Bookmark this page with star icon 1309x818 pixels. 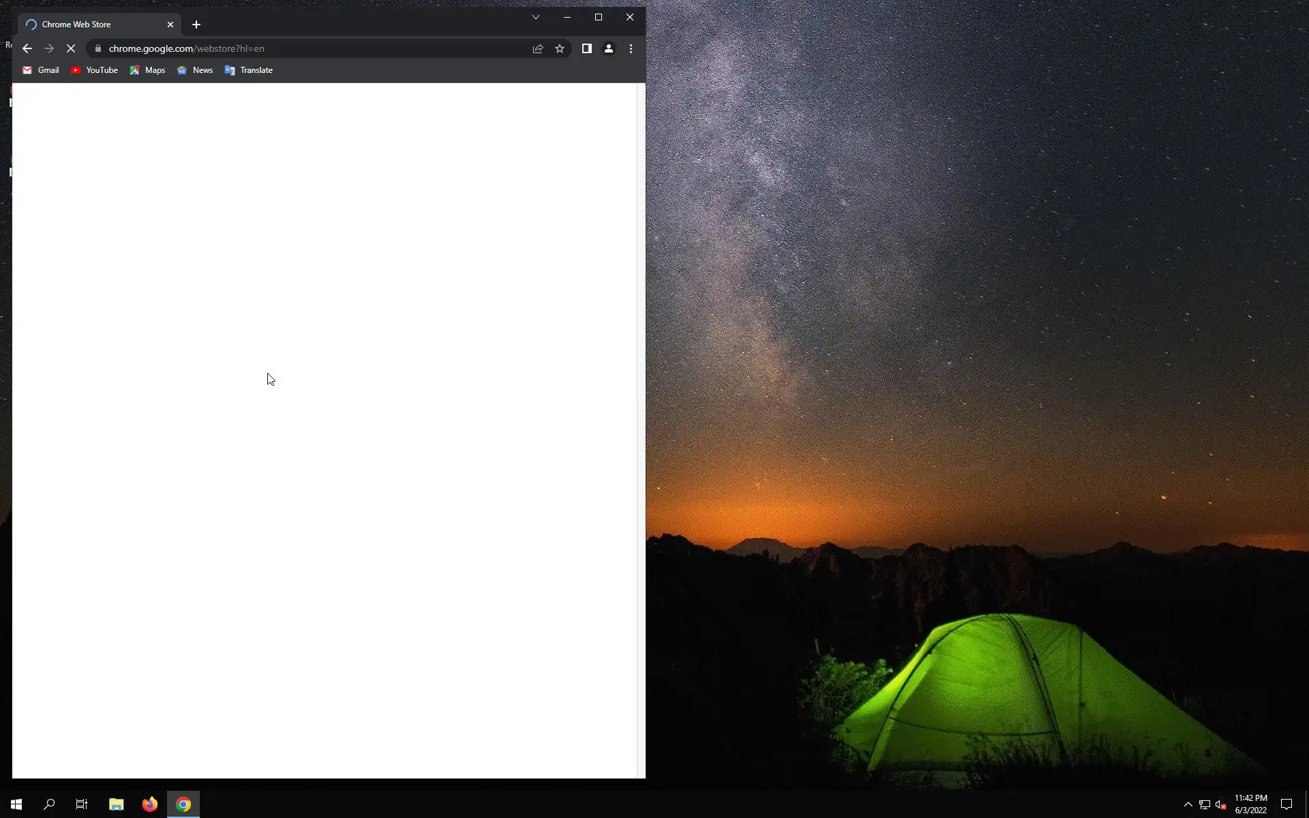560,48
